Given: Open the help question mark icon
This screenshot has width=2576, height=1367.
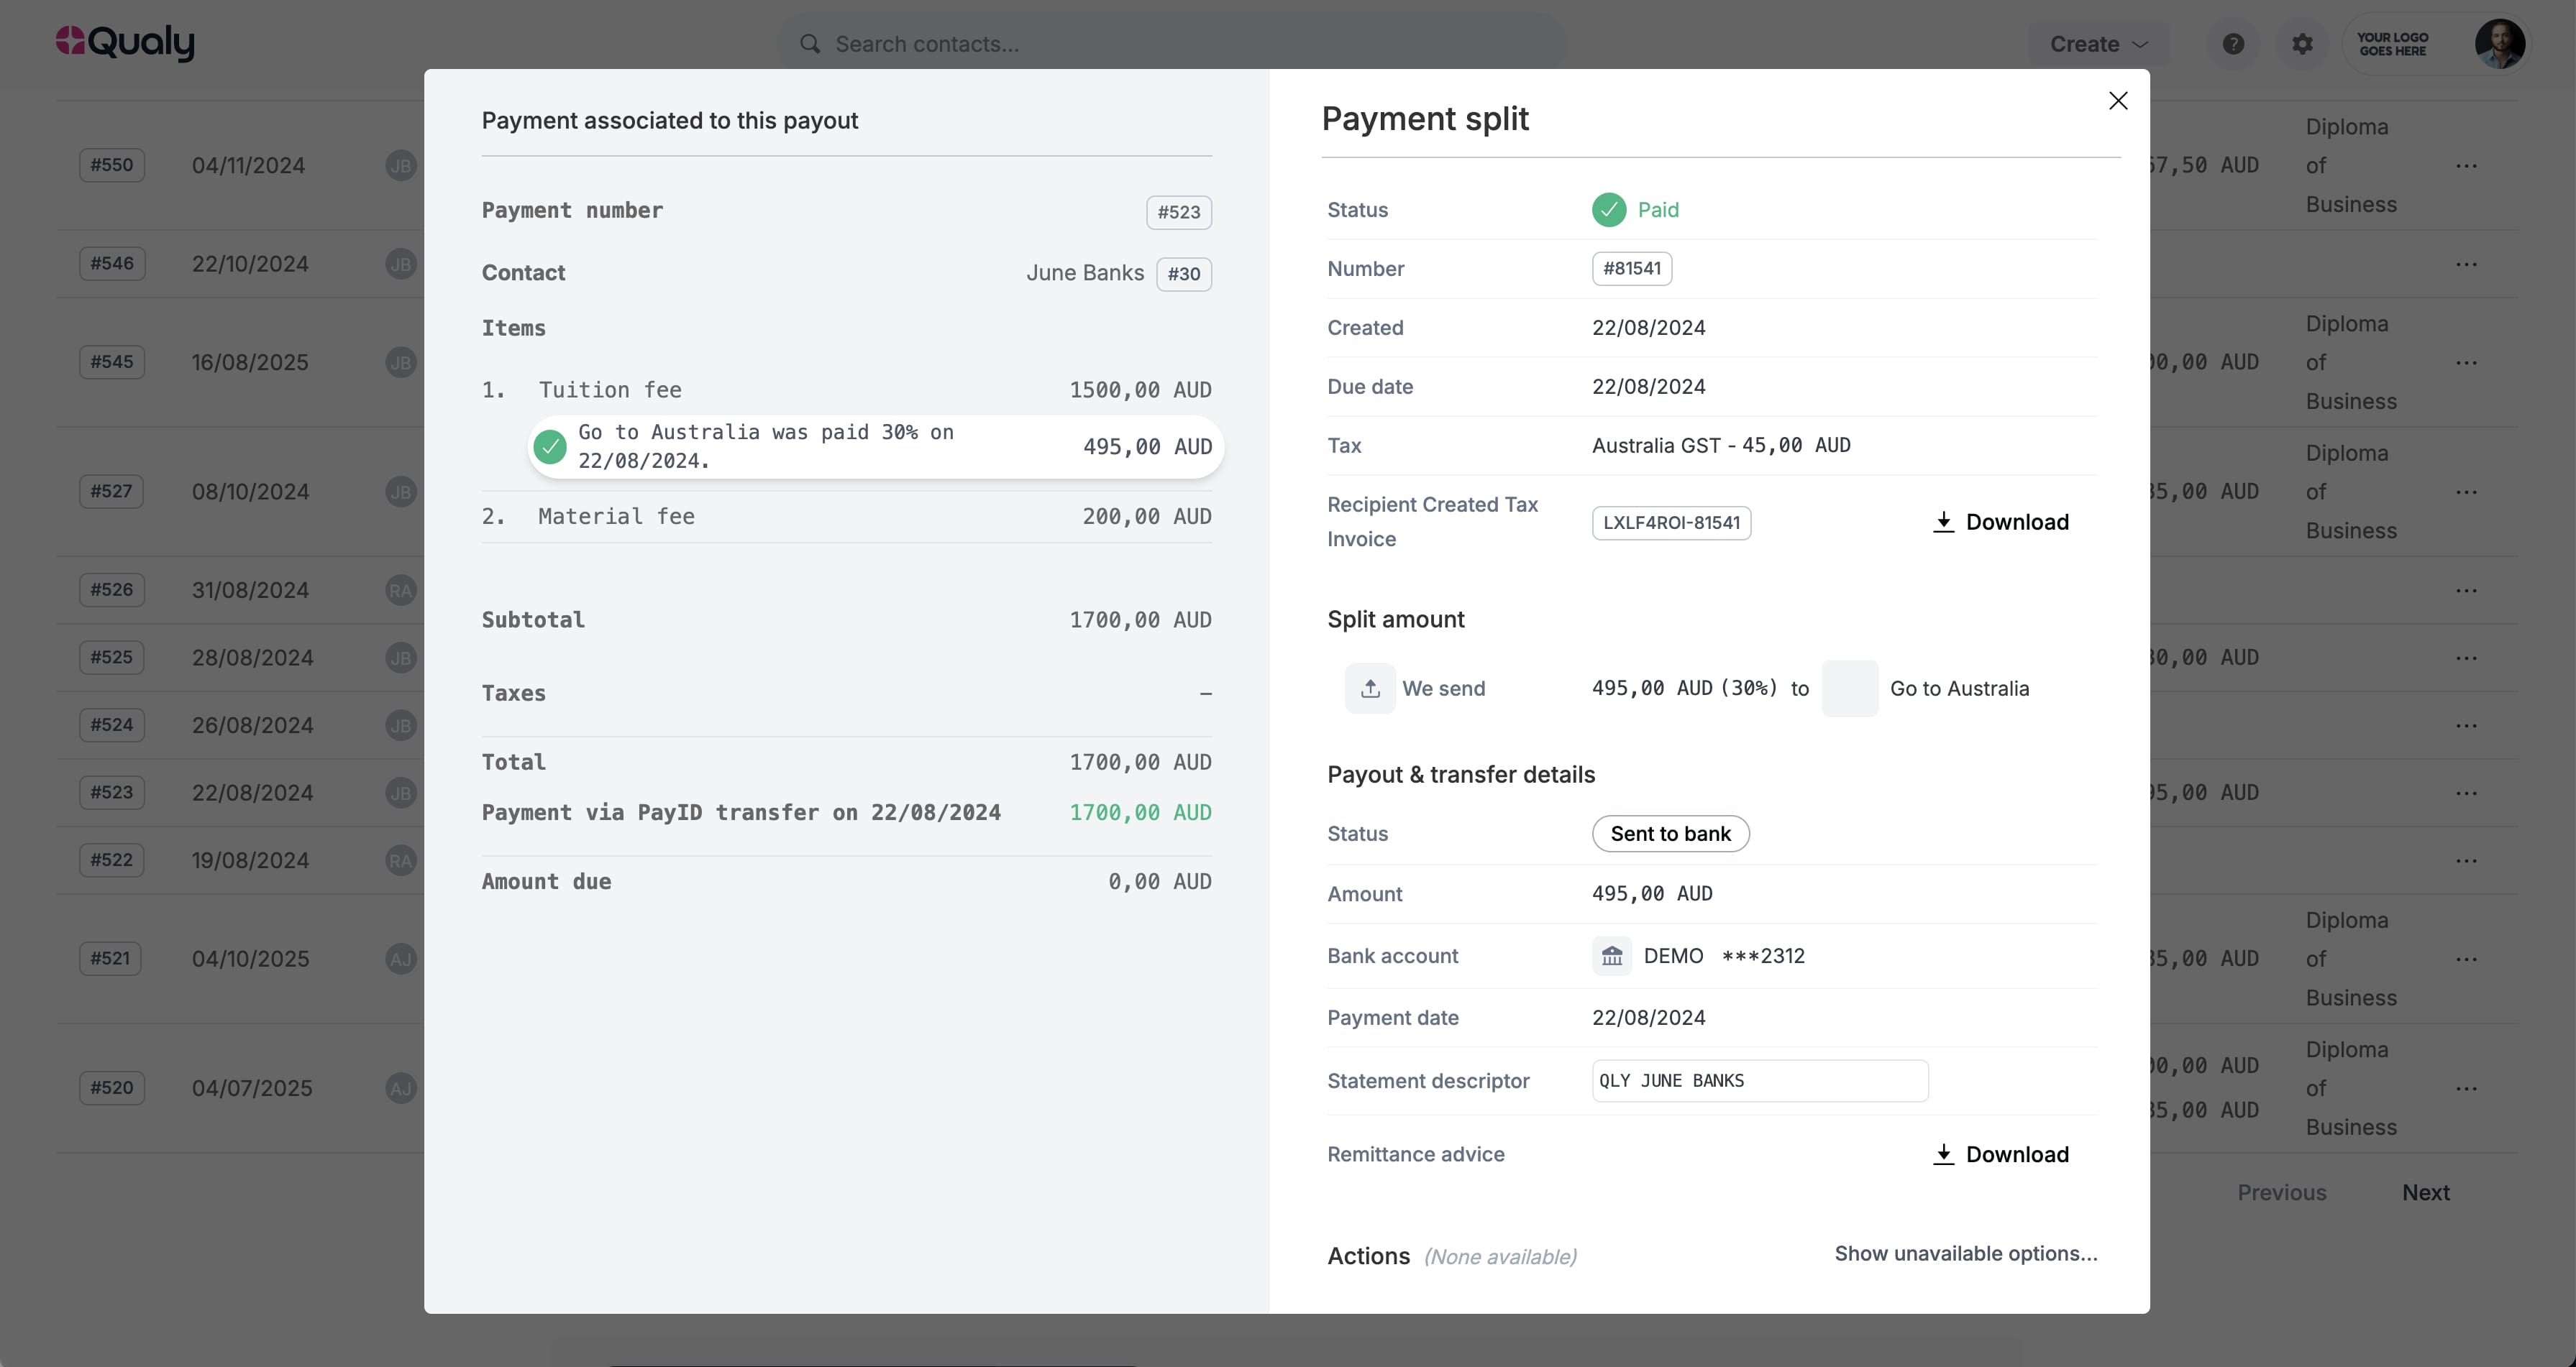Looking at the screenshot, I should point(2233,44).
